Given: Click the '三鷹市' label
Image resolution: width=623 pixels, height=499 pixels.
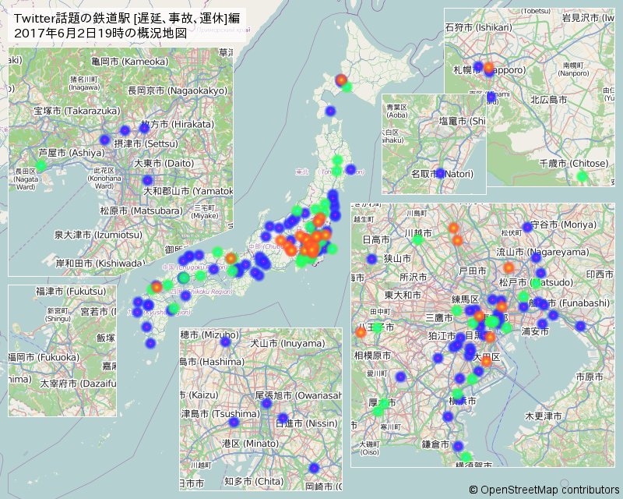Looking at the screenshot, I should [439, 317].
